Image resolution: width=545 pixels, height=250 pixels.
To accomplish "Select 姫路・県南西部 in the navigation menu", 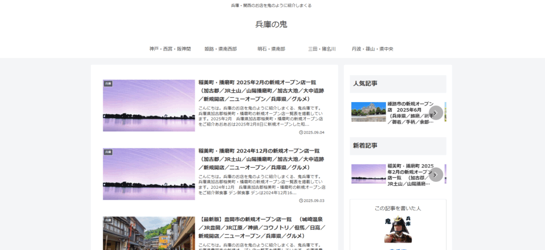I will (220, 49).
